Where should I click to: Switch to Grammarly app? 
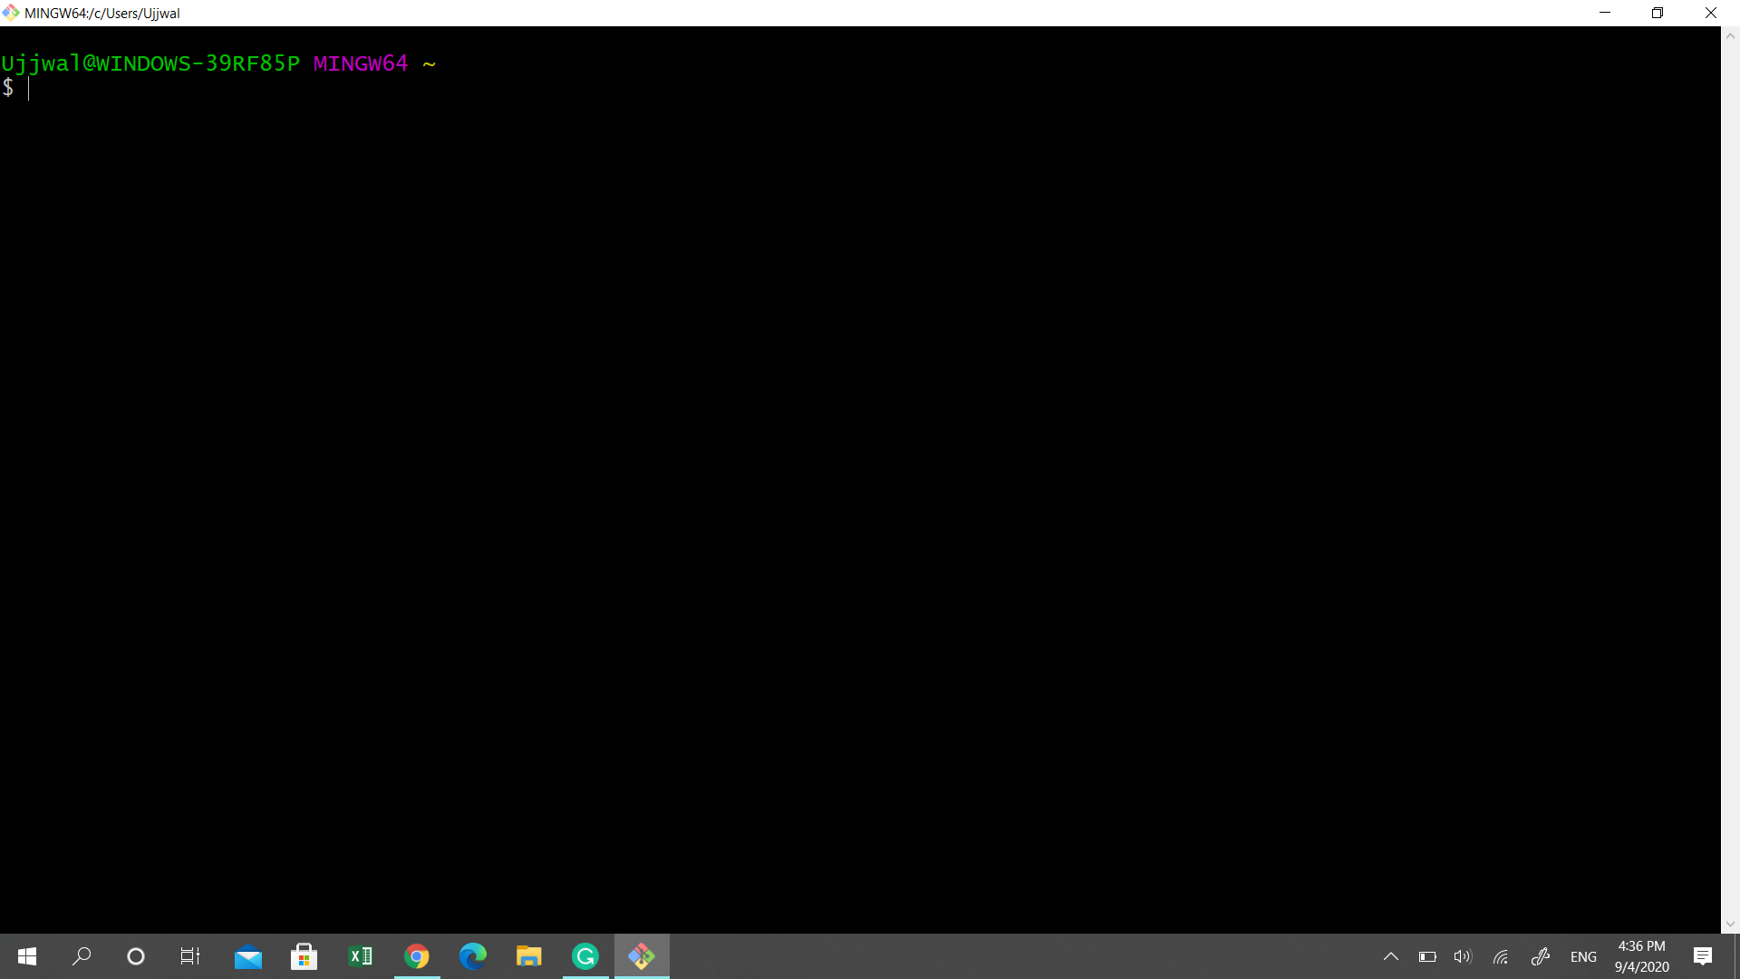[585, 956]
